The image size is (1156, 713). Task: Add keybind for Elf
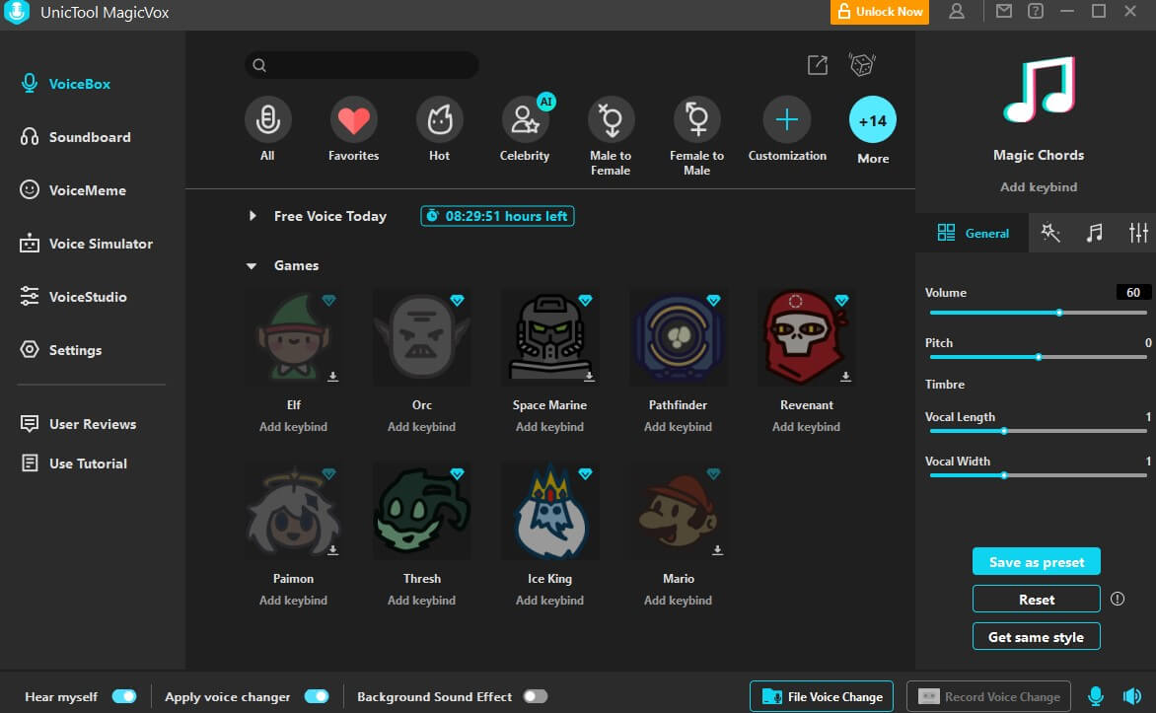[x=293, y=427]
